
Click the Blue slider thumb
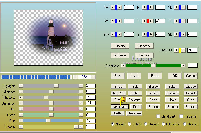tap(48, 121)
